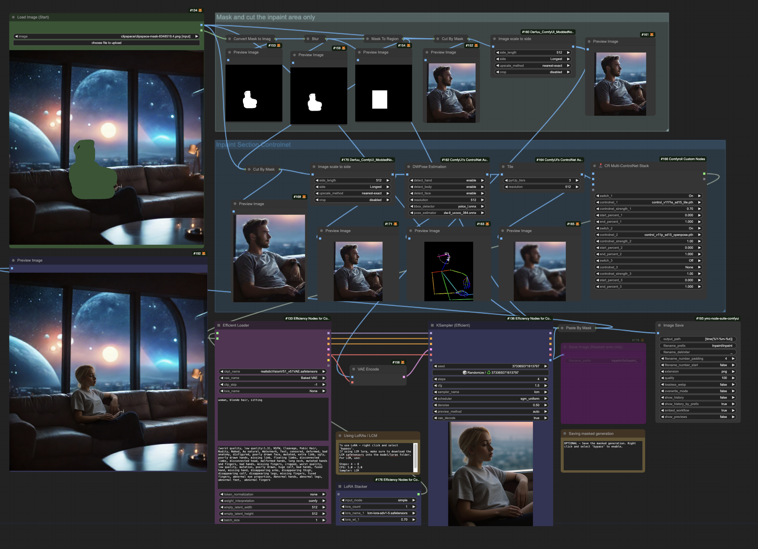Click fox badge next to #134
This screenshot has height=549, width=758.
(200, 10)
